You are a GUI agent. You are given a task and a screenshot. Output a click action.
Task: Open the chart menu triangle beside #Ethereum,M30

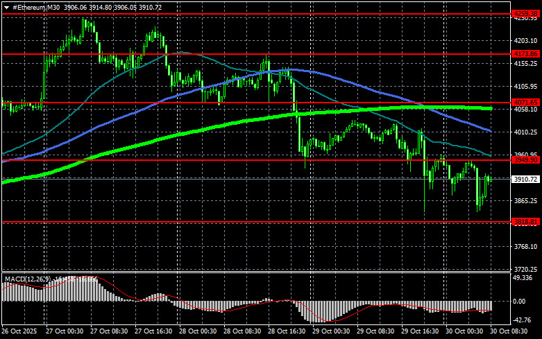[6, 8]
